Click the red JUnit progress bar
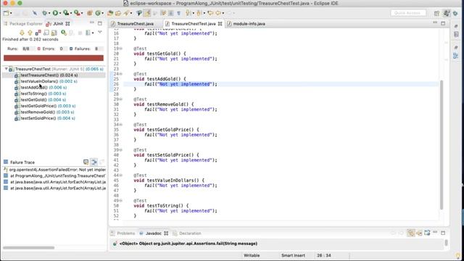Screen dimensions: 464x261 [54, 58]
